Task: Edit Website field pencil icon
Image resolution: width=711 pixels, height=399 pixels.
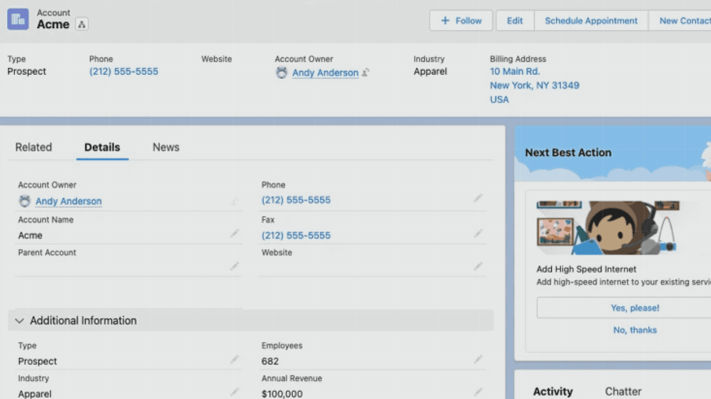Action: tap(478, 267)
